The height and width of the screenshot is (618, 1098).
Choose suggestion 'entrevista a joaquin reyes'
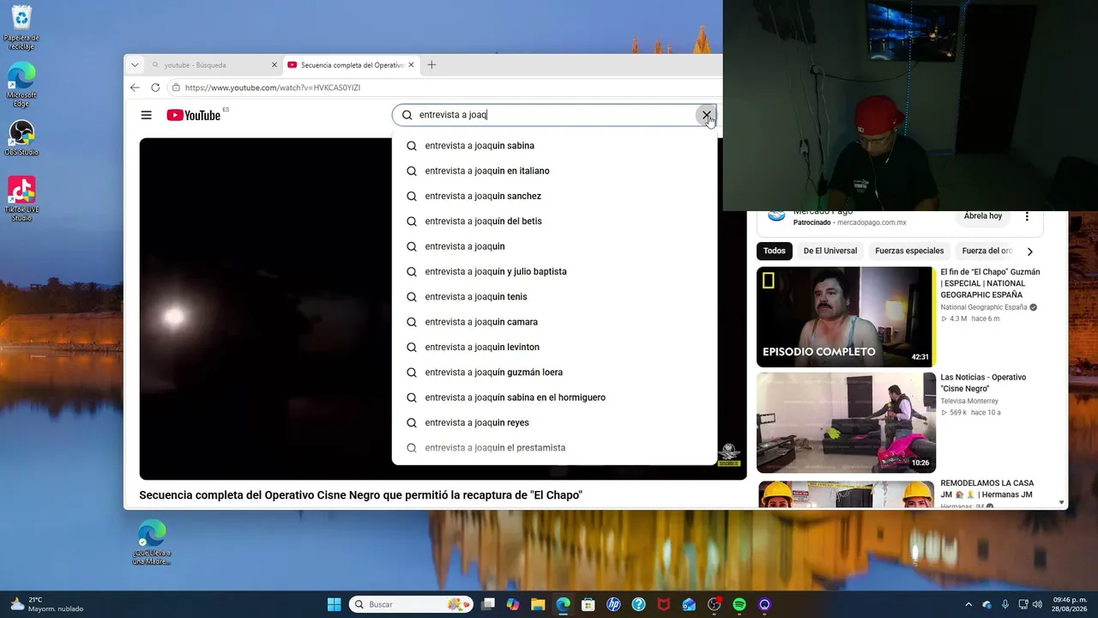(554, 422)
